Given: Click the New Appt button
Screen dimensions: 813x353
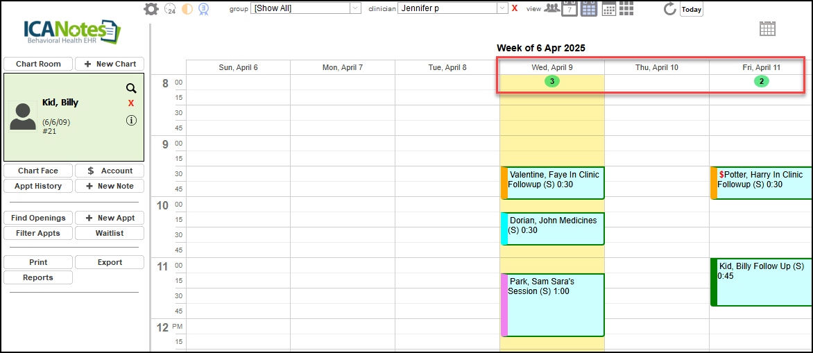Looking at the screenshot, I should (x=110, y=218).
